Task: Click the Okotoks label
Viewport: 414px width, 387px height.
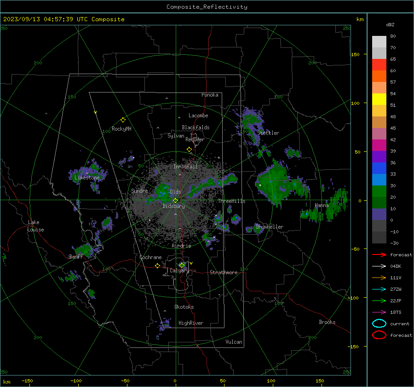Action: tap(184, 307)
